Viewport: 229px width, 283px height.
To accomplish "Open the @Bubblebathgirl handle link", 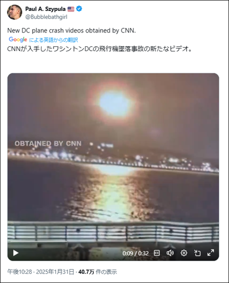I will click(x=46, y=17).
